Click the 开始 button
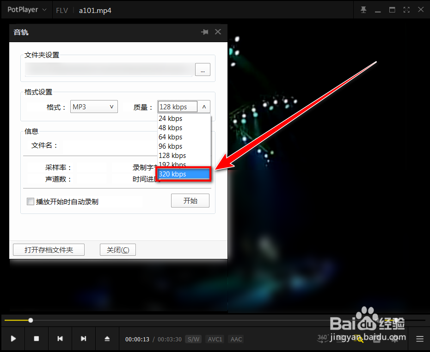This screenshot has width=430, height=352. pos(190,201)
